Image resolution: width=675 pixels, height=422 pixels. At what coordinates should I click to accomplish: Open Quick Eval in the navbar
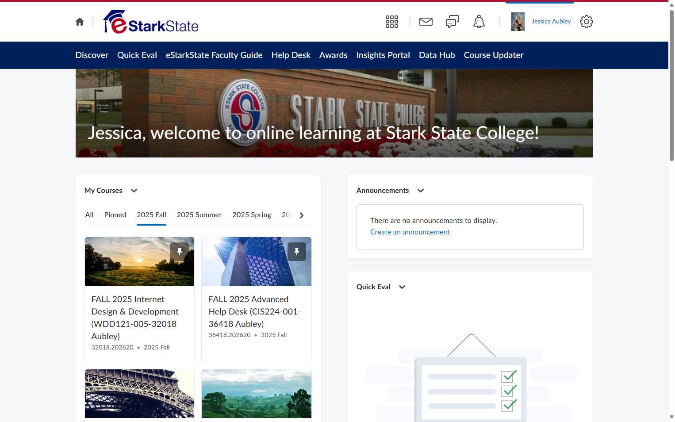coord(137,55)
